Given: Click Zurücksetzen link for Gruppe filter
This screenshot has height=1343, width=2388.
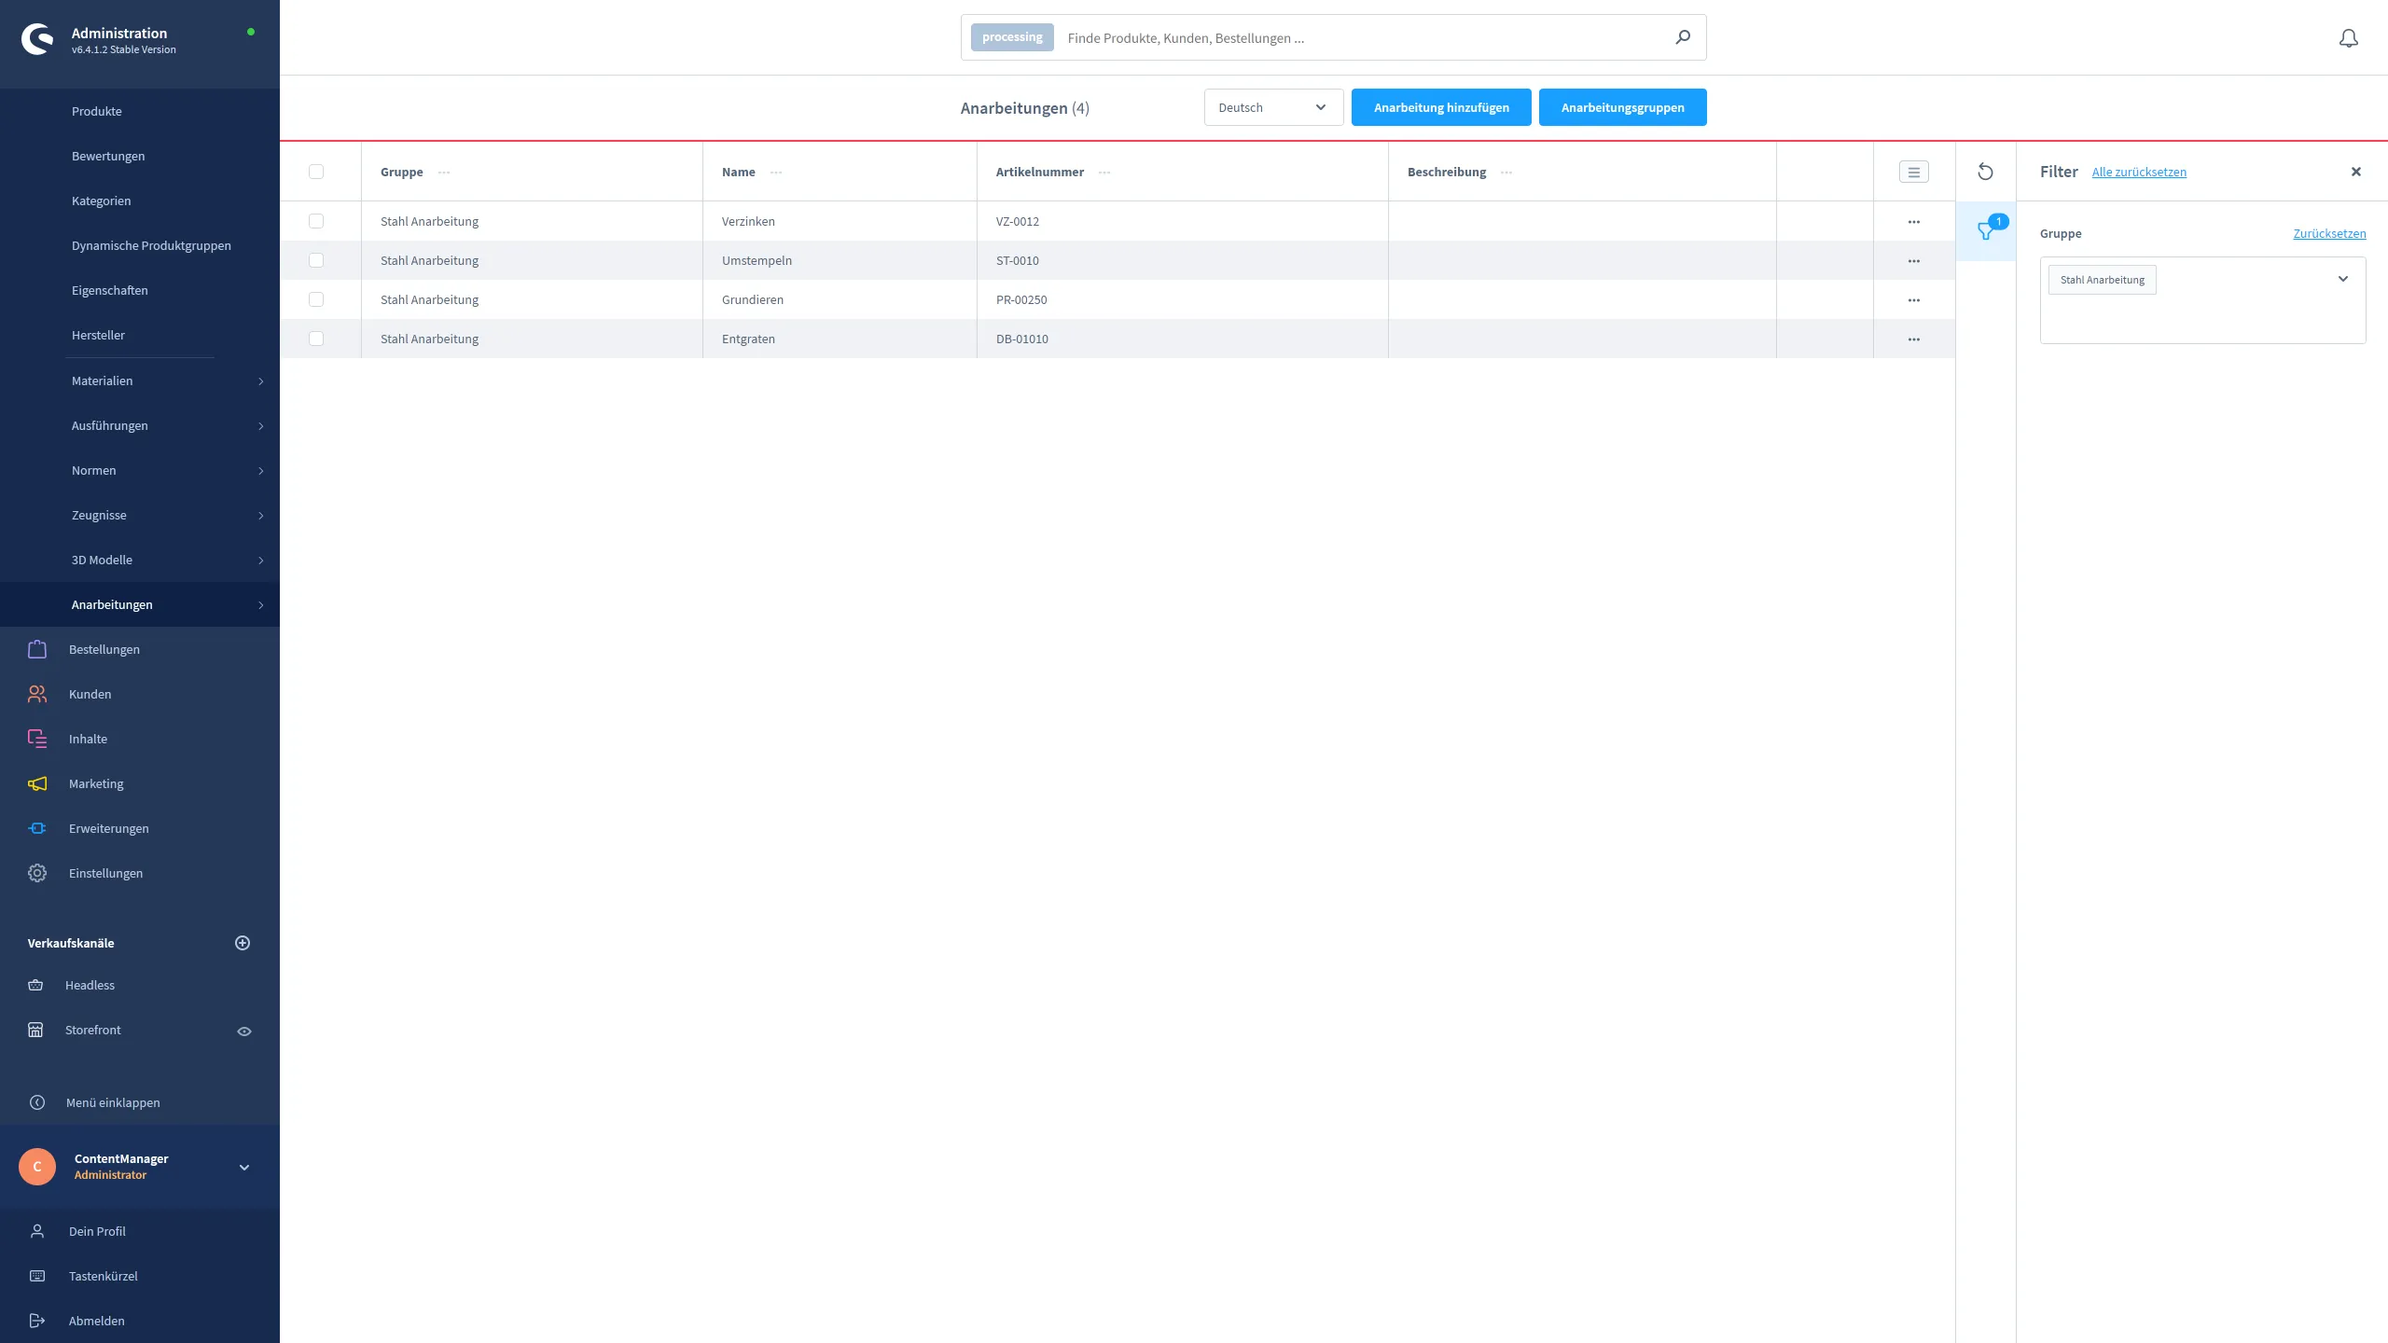Looking at the screenshot, I should tap(2329, 233).
